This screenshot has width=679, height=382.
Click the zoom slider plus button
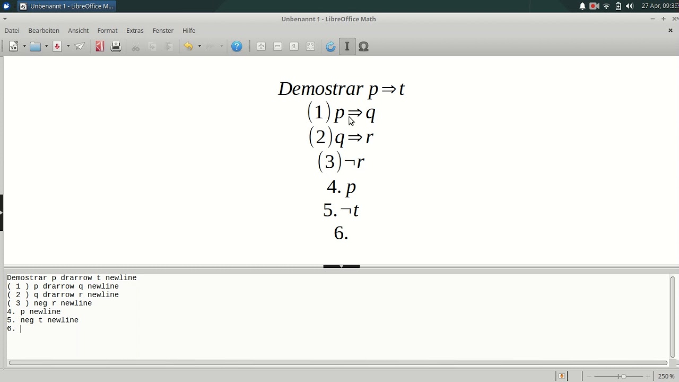click(648, 376)
